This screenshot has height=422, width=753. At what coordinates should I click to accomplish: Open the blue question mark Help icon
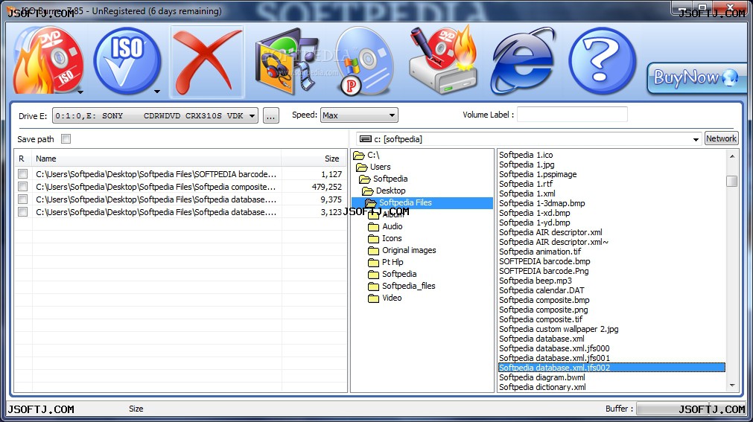click(x=603, y=61)
